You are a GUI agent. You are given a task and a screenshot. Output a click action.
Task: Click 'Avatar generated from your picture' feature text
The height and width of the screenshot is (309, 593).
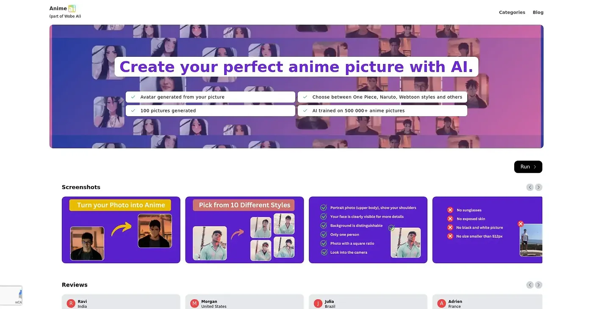pos(183,97)
